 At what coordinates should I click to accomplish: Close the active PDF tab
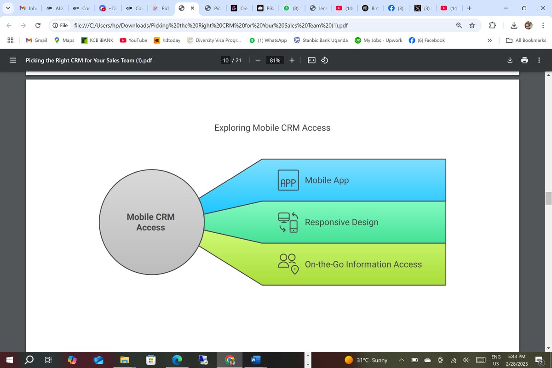tap(192, 8)
